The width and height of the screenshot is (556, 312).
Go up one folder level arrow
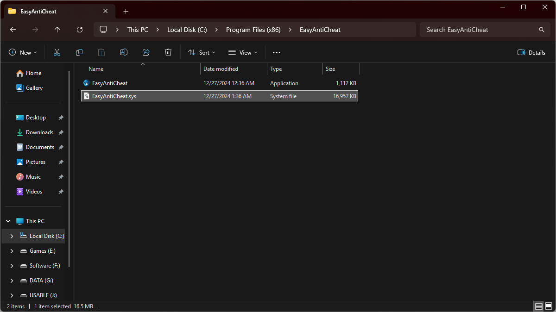57,30
